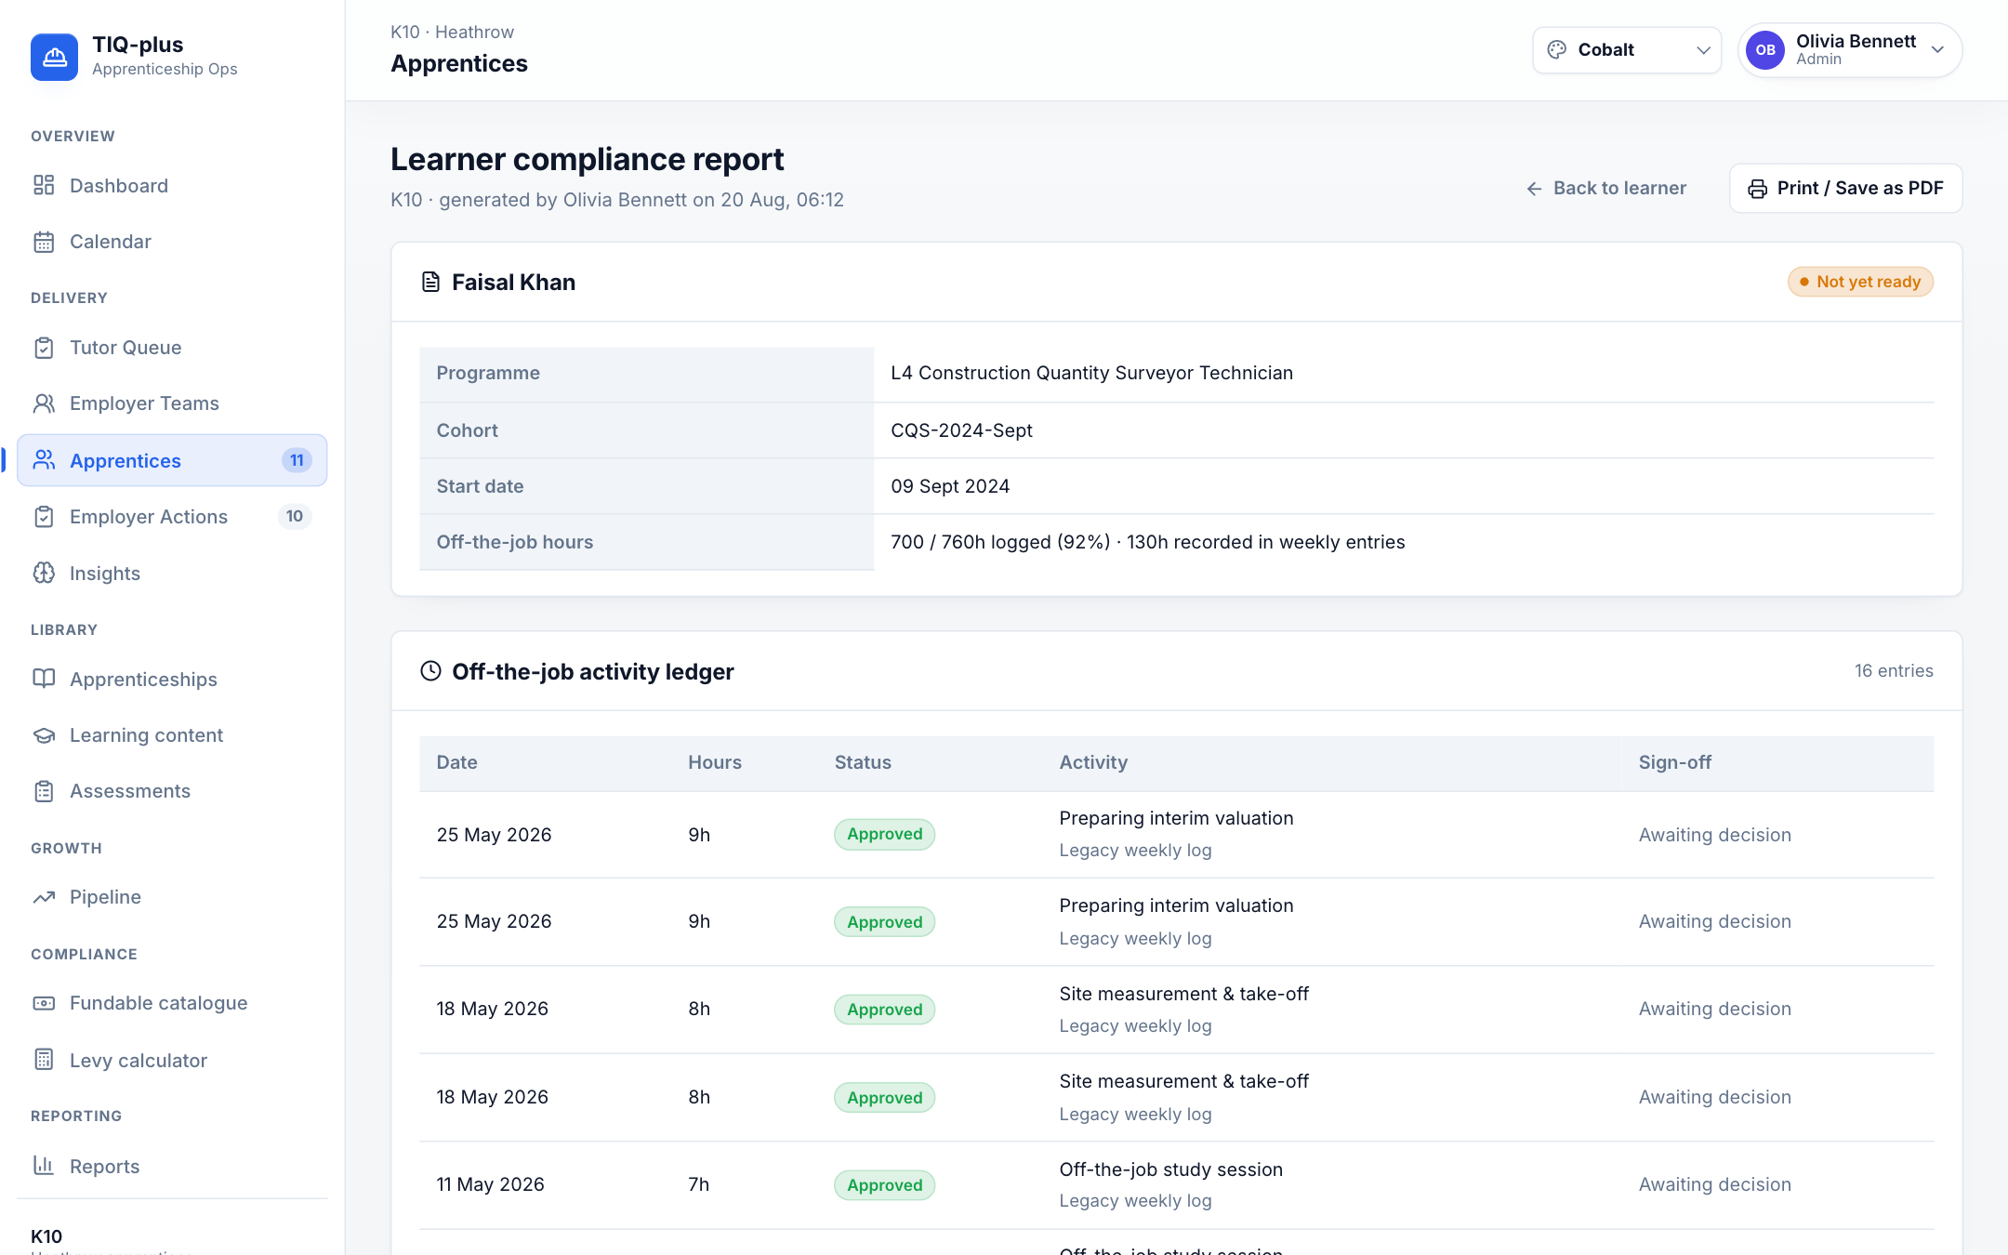The height and width of the screenshot is (1255, 2008).
Task: Open Employer Actions menu item
Action: coord(172,517)
